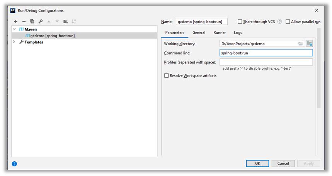Click the select Maven project icon button
The width and height of the screenshot is (332, 176).
coord(309,44)
